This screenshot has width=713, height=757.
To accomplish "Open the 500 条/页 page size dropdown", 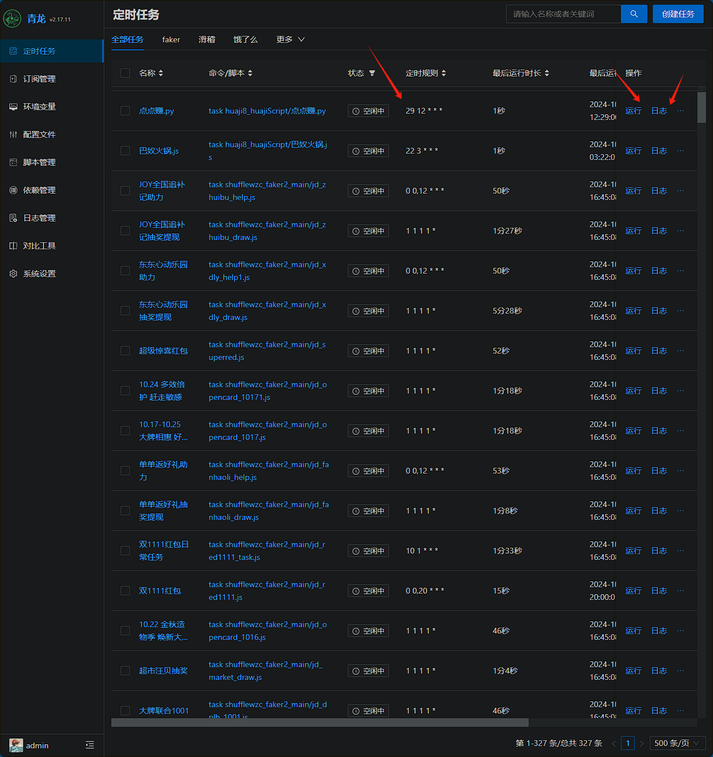I will click(677, 743).
